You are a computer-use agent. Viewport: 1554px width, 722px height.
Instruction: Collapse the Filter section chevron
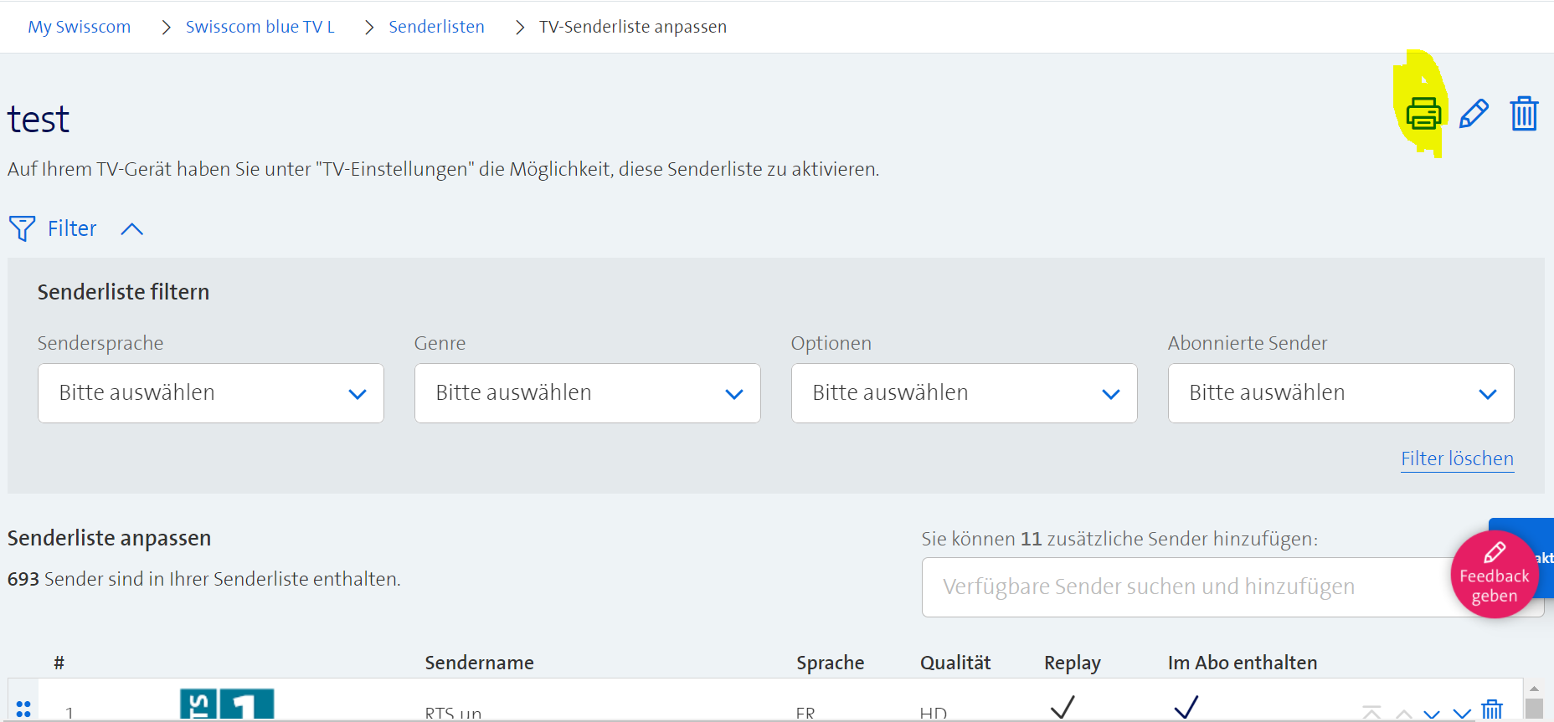click(x=132, y=229)
